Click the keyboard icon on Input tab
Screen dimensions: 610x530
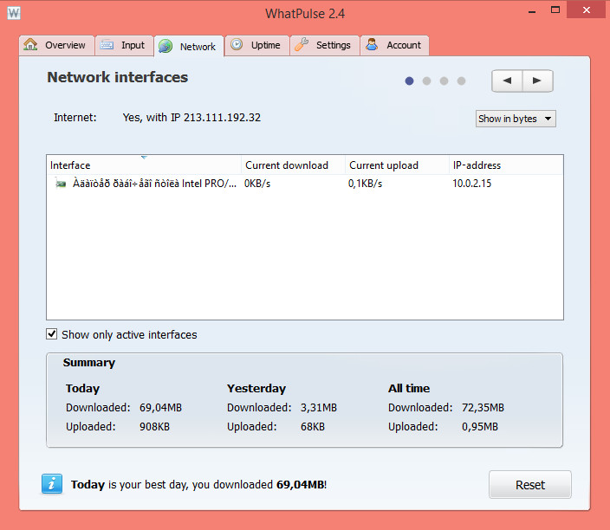pos(107,45)
